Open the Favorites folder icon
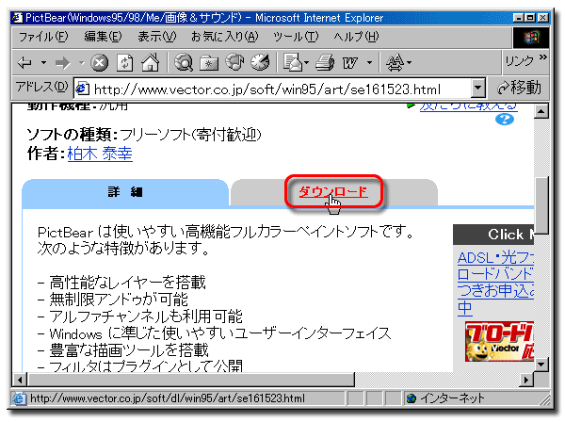565x422 pixels. coord(209,63)
